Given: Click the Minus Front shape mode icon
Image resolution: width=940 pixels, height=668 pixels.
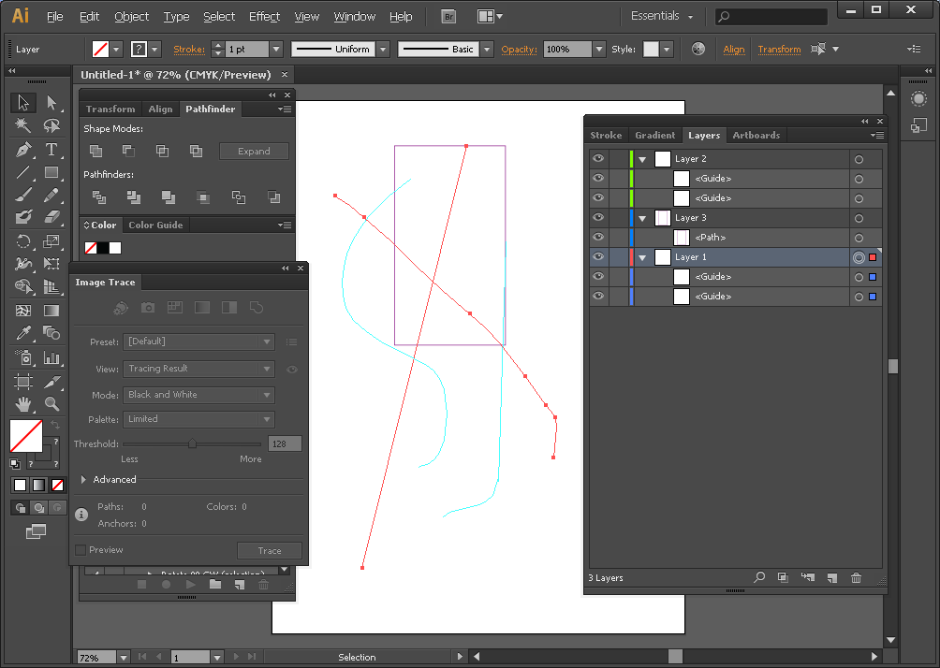Looking at the screenshot, I should tap(128, 151).
